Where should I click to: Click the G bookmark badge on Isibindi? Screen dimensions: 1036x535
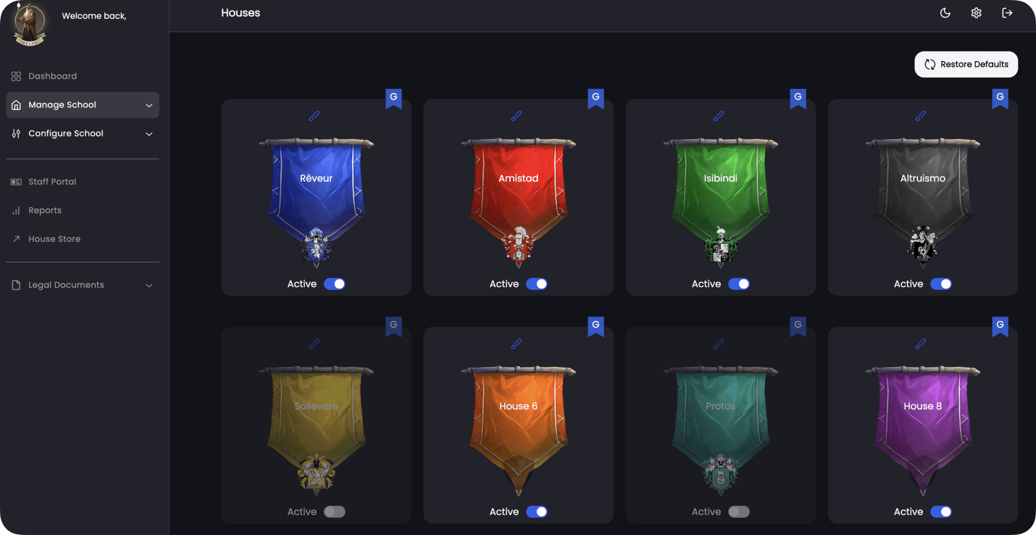[x=798, y=99]
